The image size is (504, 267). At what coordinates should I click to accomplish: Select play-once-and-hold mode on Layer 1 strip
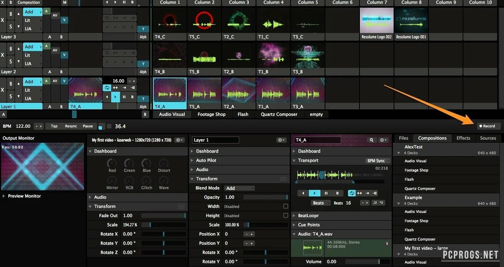133,87
